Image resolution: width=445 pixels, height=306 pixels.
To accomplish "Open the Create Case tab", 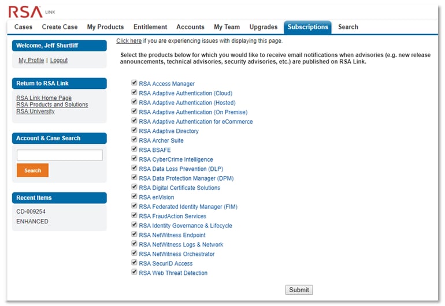I will click(x=60, y=27).
